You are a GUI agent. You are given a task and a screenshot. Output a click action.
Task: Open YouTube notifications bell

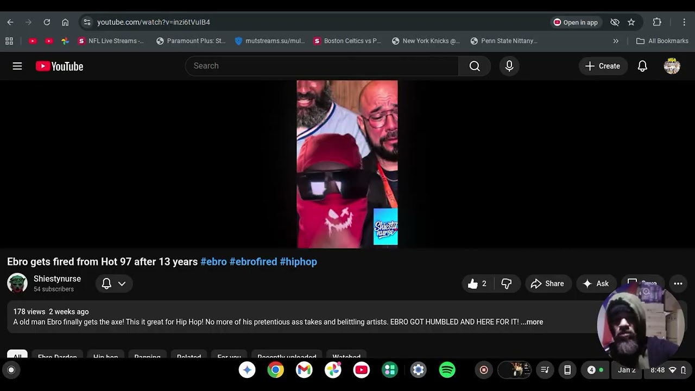[x=642, y=66]
